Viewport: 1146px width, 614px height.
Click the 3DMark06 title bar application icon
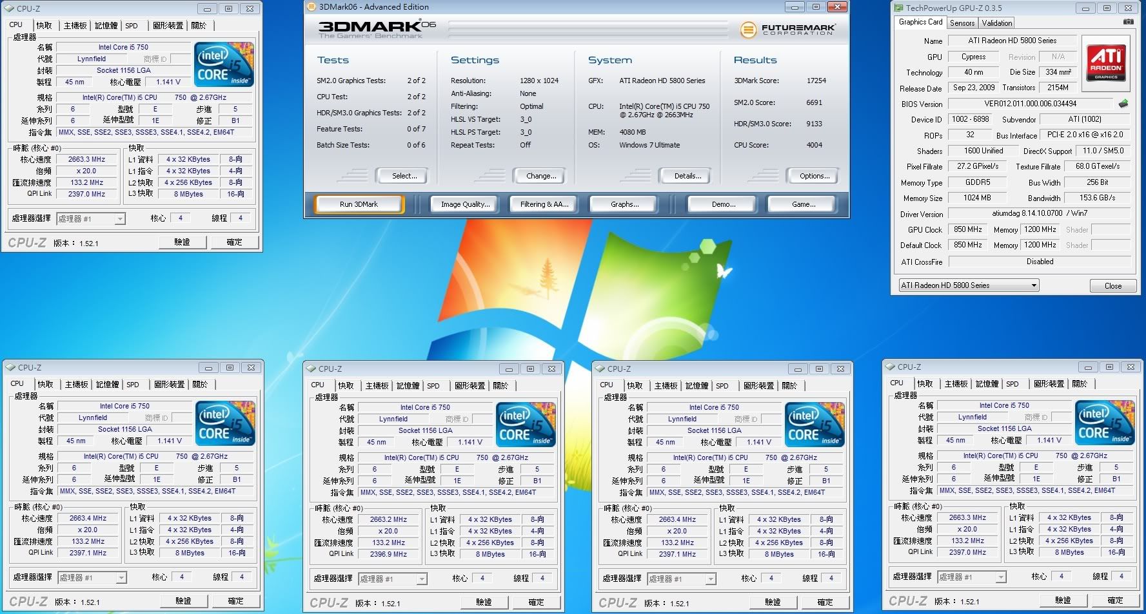[x=311, y=6]
